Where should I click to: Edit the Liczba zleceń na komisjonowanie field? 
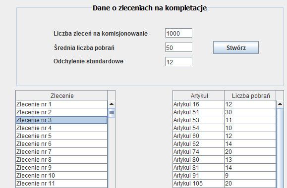point(178,33)
